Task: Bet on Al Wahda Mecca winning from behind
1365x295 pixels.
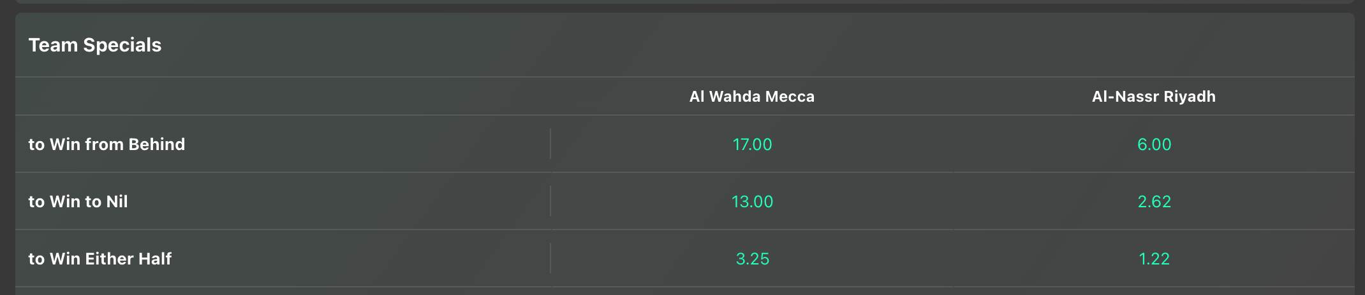Action: tap(752, 144)
